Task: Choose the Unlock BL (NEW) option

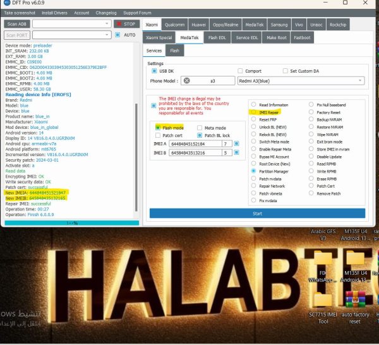Action: (x=253, y=126)
